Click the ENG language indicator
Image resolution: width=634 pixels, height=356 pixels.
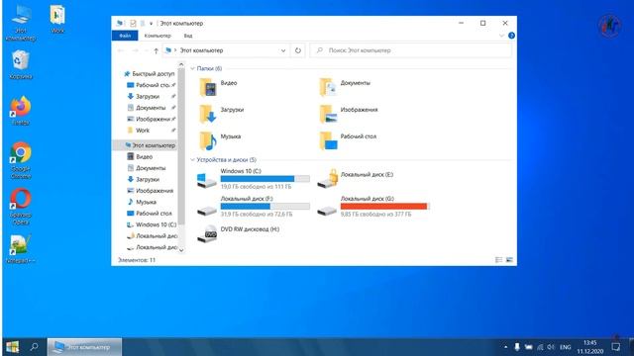[566, 347]
